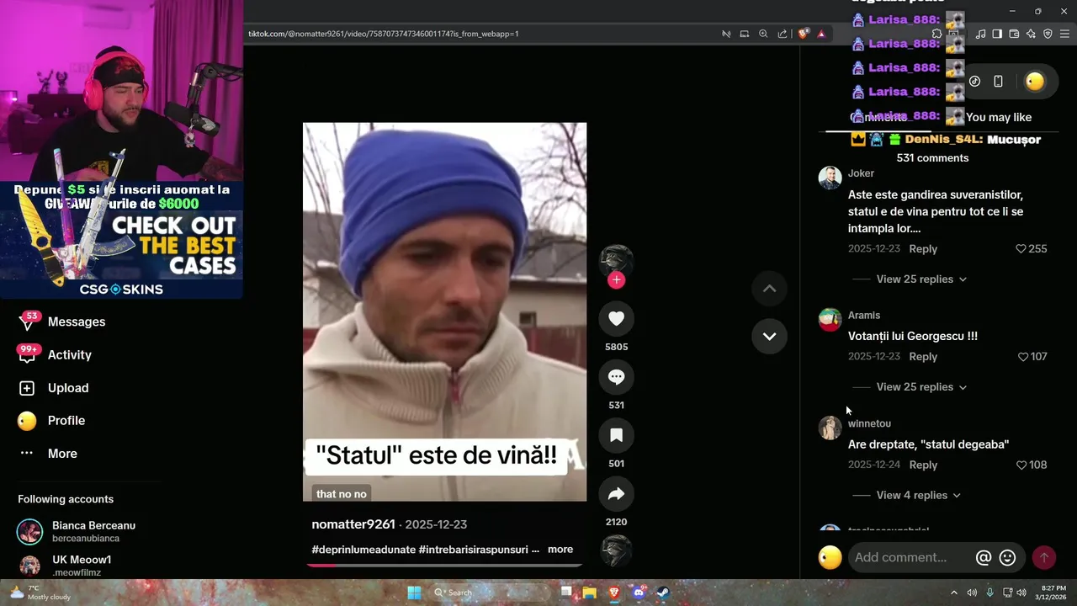Insert a mention with the @ icon
Image resolution: width=1077 pixels, height=606 pixels.
tap(983, 557)
